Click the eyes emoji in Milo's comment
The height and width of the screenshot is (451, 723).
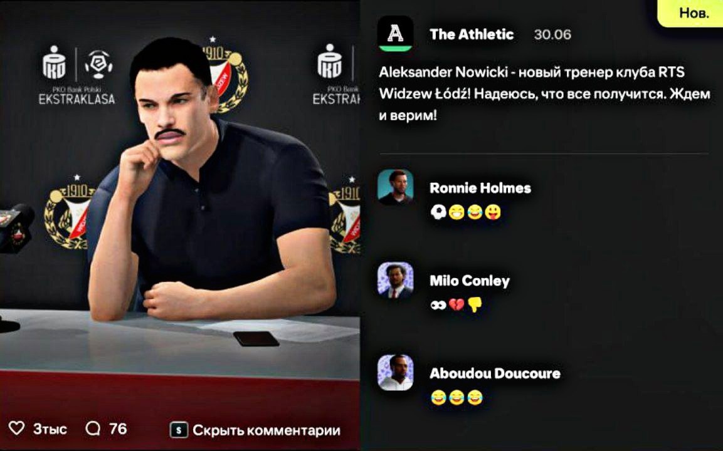coord(438,305)
